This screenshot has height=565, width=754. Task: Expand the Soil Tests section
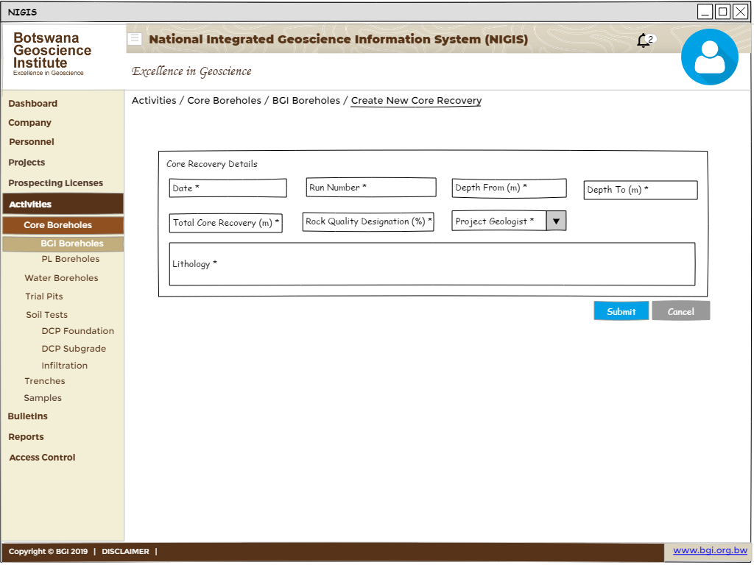pyautogui.click(x=46, y=314)
